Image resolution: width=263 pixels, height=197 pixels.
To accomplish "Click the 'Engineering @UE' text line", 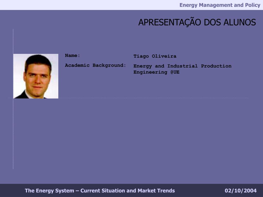I will click(x=156, y=72).
